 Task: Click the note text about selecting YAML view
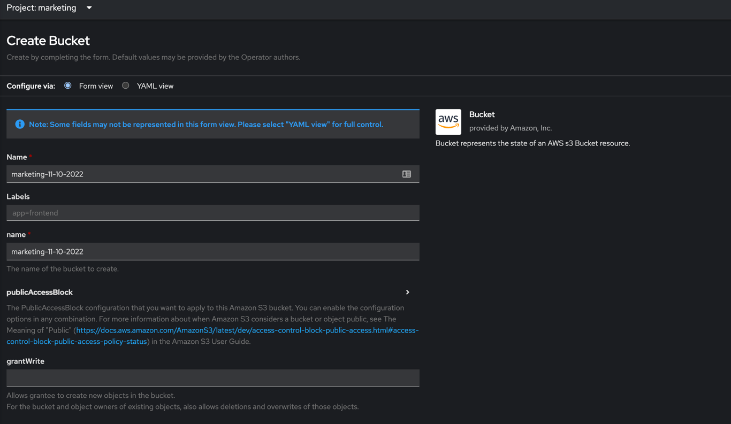206,125
